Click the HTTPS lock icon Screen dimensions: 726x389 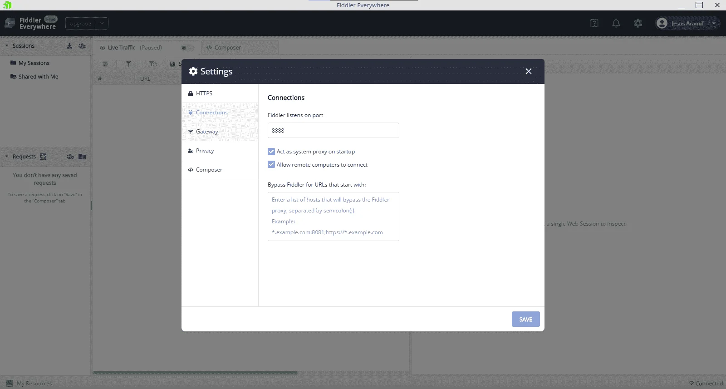coord(191,94)
